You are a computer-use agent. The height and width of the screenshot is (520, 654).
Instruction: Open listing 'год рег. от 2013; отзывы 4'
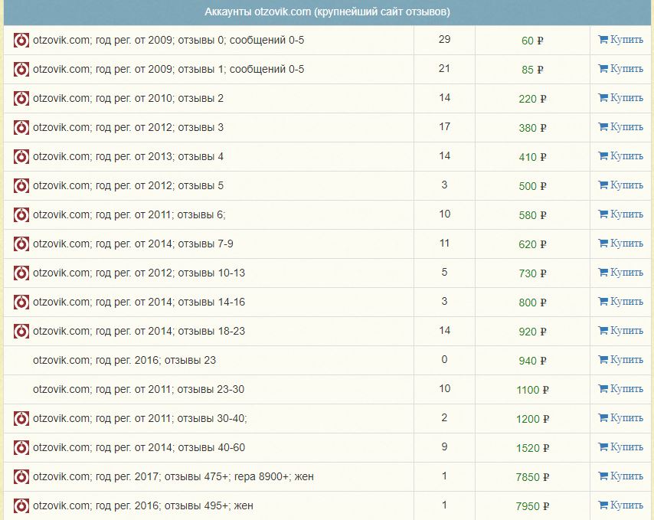point(128,157)
